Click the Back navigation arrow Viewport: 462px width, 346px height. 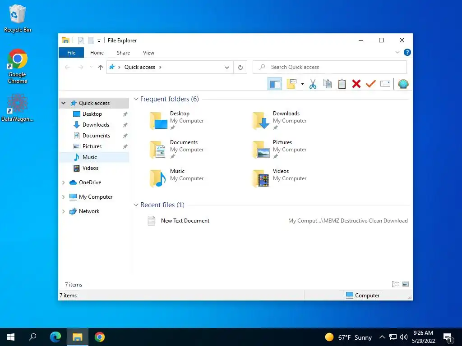point(67,68)
